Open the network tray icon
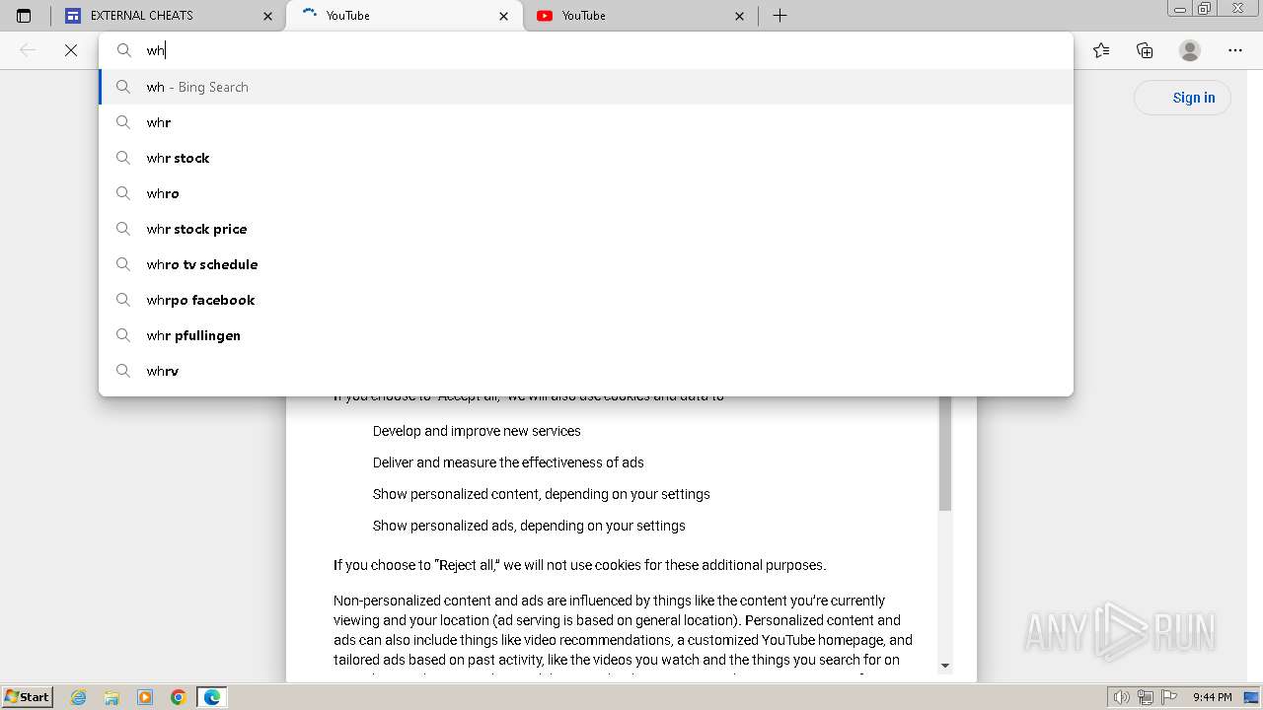The image size is (1263, 710). point(1146,697)
